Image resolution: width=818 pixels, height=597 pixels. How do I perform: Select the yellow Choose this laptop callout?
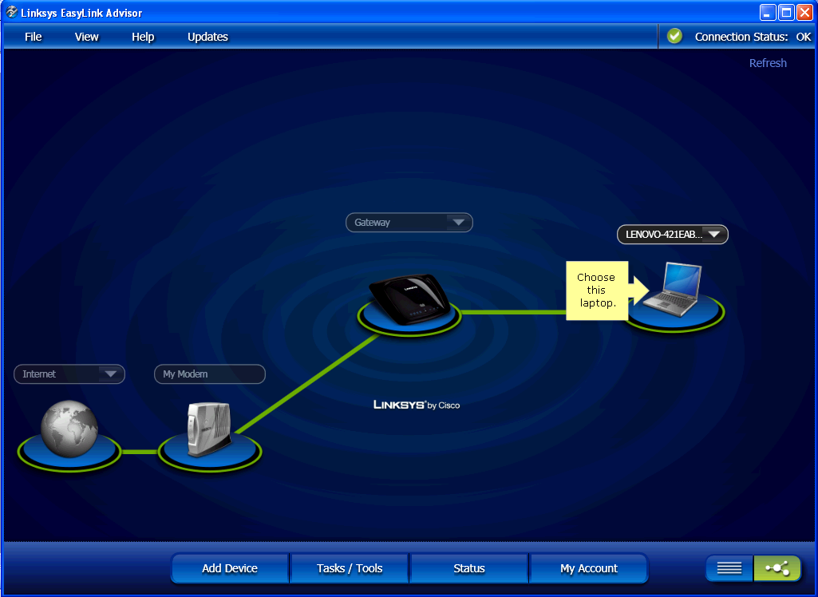click(597, 290)
